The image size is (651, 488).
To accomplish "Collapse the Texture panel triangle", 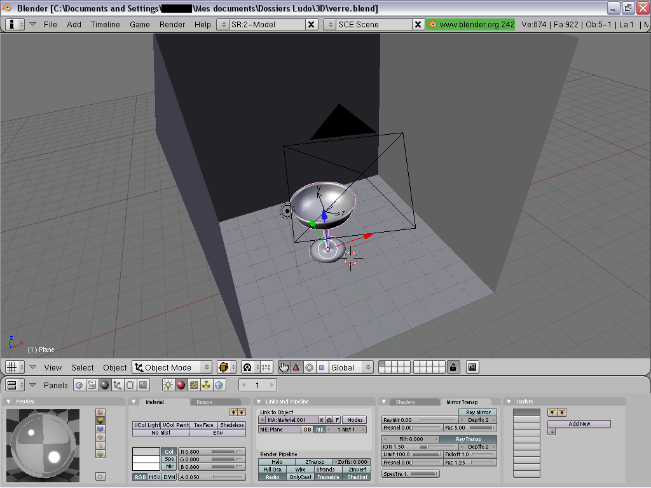I will click(x=509, y=402).
